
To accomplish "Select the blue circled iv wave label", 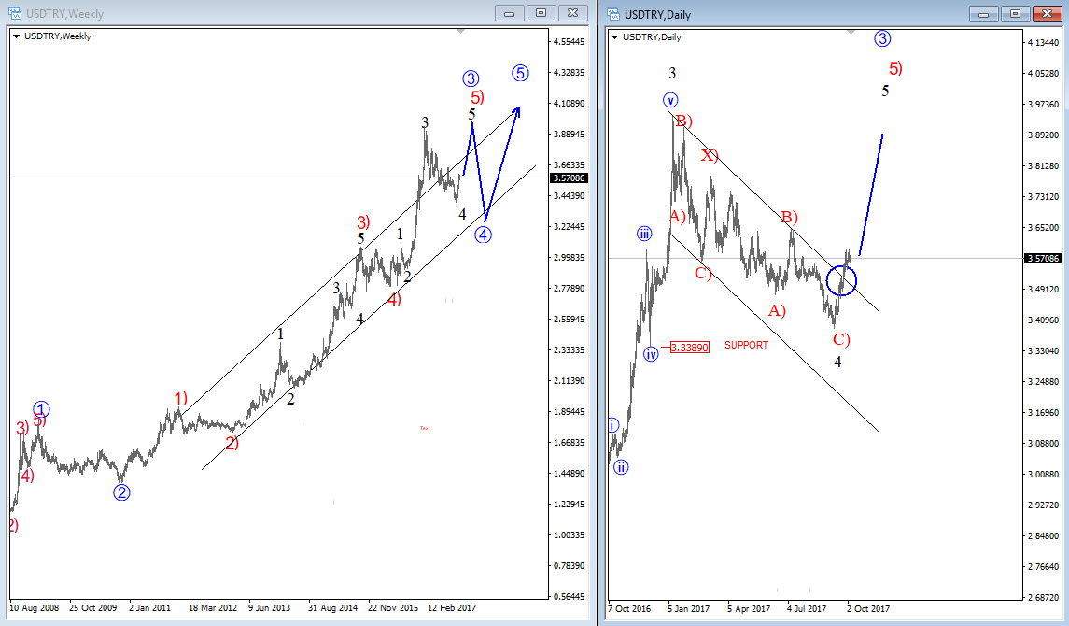I will point(650,354).
